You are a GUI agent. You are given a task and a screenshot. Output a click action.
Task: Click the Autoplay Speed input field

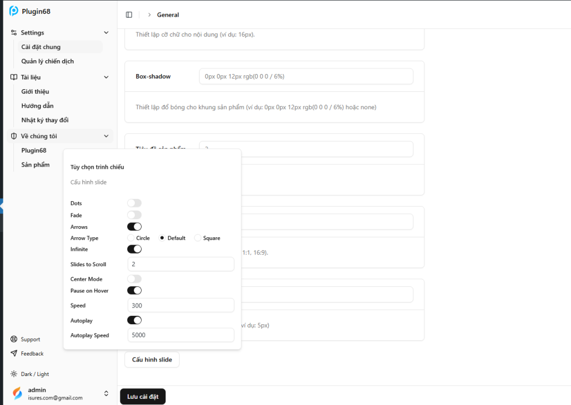pos(181,335)
